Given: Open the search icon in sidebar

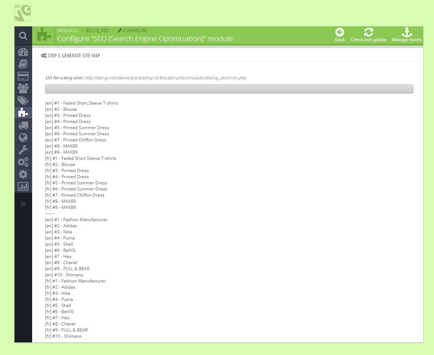Looking at the screenshot, I should 23,36.
